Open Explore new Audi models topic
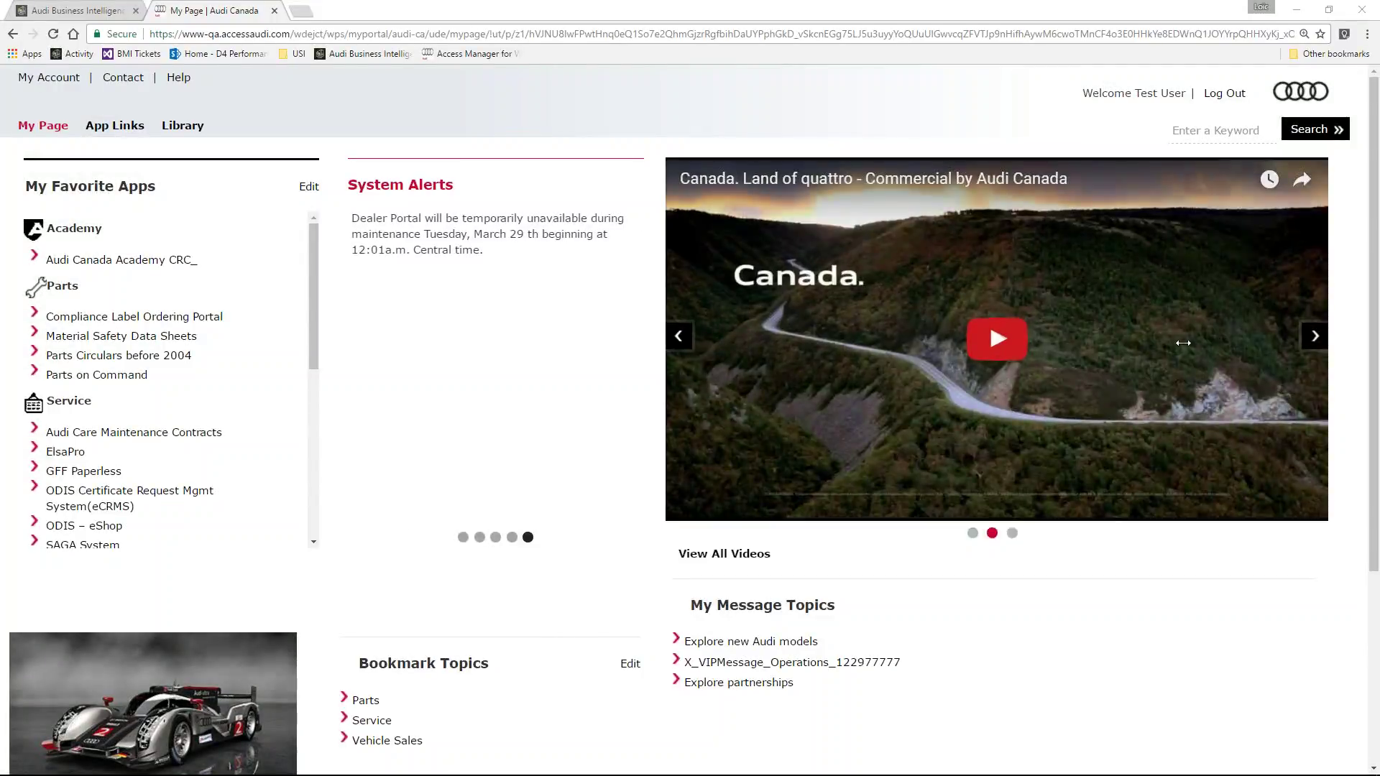Image resolution: width=1380 pixels, height=776 pixels. [751, 642]
